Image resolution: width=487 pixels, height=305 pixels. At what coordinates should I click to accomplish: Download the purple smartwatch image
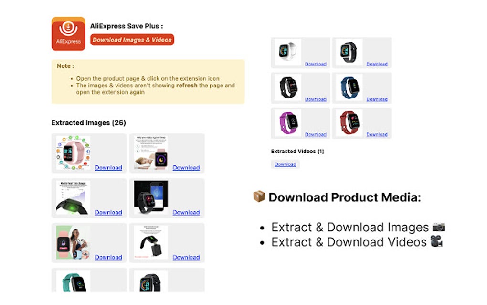(316, 134)
